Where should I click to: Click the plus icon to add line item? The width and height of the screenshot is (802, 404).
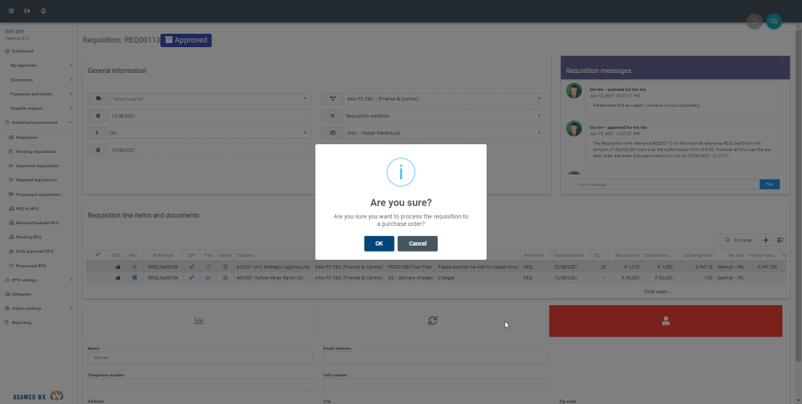click(765, 240)
